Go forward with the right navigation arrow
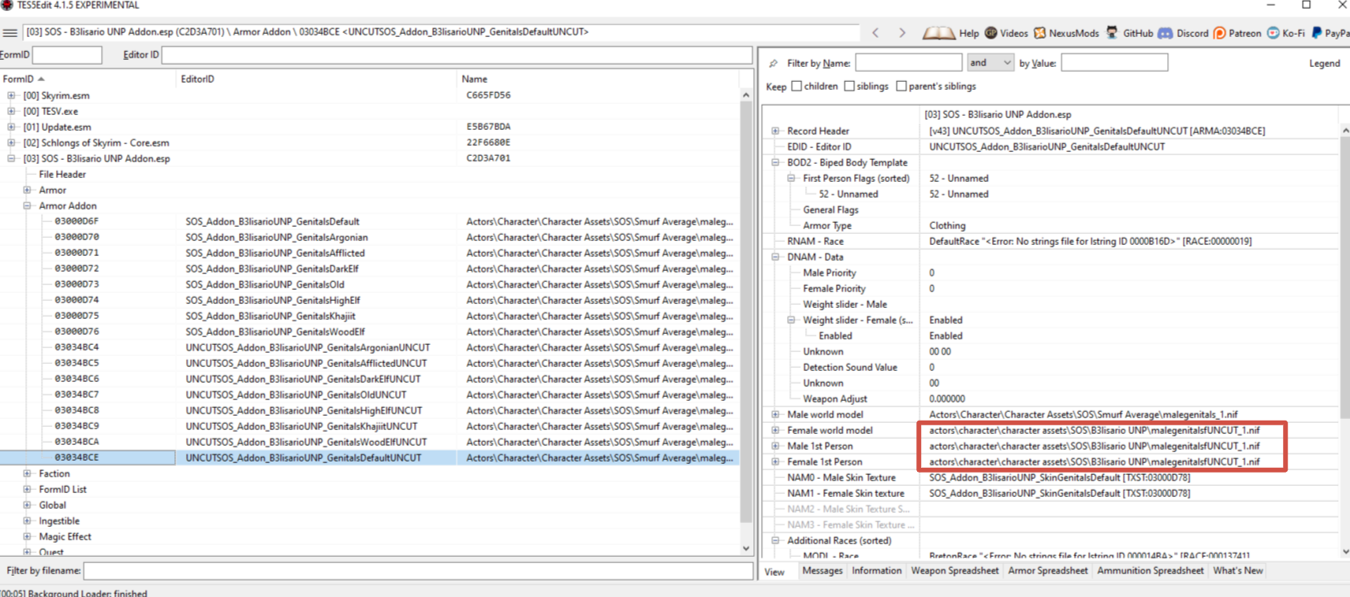 [902, 33]
